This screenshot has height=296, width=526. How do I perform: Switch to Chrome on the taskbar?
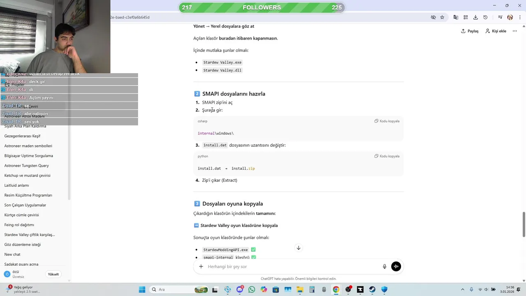coord(336,289)
